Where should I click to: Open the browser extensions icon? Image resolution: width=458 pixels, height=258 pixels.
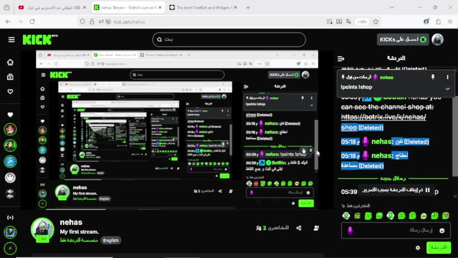coord(438,21)
